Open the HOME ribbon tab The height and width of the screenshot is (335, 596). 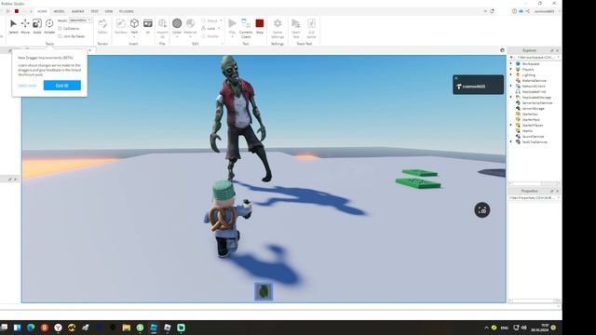pyautogui.click(x=42, y=11)
